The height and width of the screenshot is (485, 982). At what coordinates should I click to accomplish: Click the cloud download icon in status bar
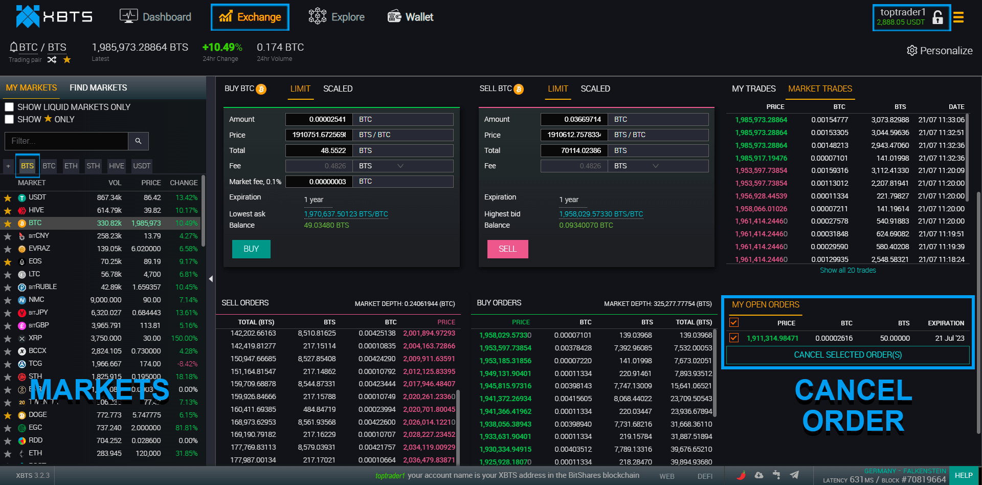[759, 475]
